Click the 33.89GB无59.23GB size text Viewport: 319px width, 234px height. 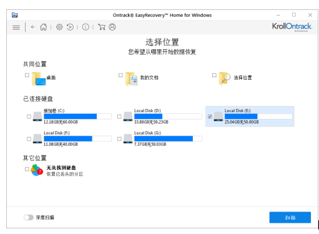point(151,122)
